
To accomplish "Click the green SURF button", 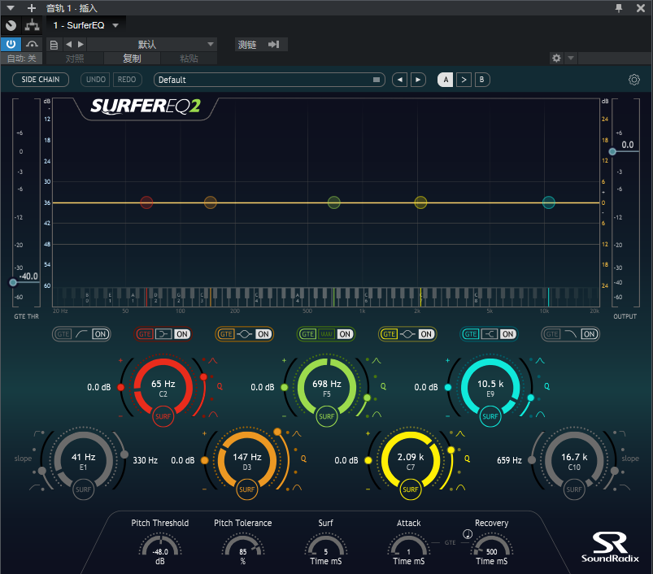I will pos(327,416).
